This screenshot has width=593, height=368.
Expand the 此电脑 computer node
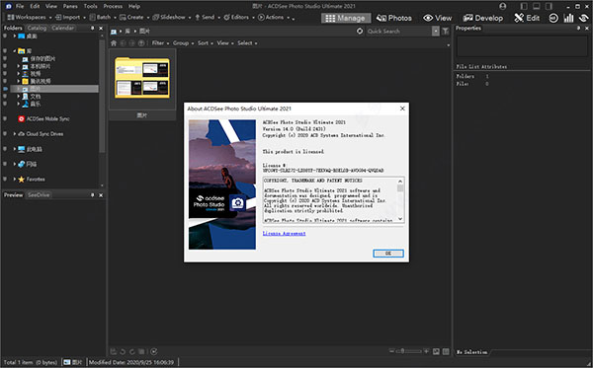coord(15,149)
